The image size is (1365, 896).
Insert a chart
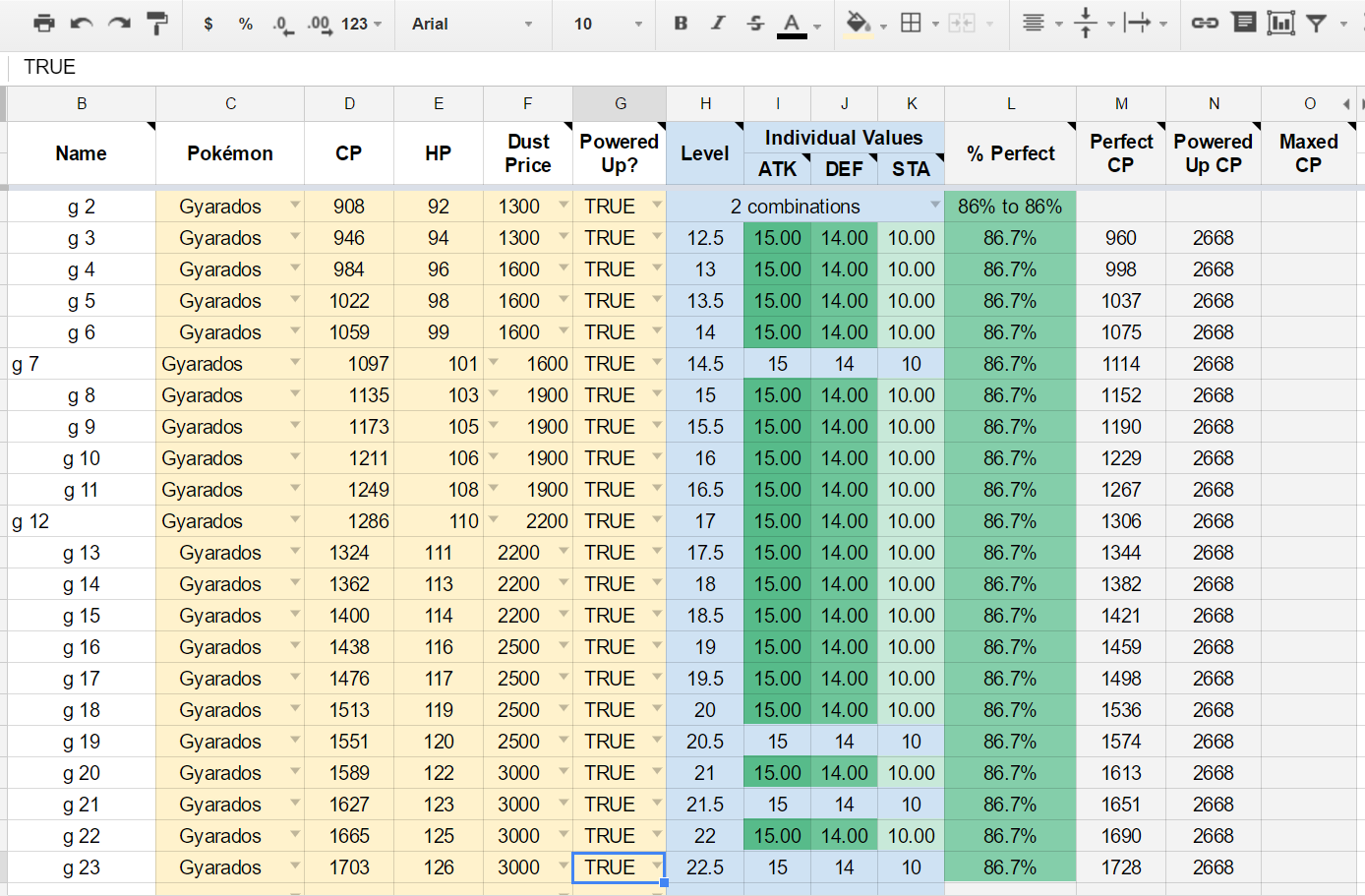(1280, 24)
